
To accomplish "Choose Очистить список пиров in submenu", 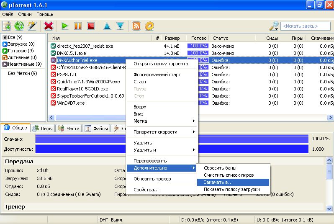I will click(233, 175).
